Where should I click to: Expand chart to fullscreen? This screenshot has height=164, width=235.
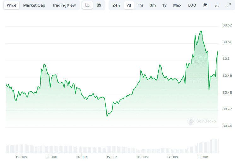[228, 5]
